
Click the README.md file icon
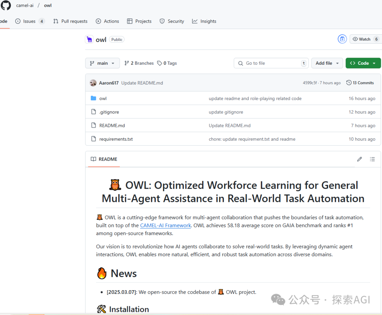pos(93,125)
